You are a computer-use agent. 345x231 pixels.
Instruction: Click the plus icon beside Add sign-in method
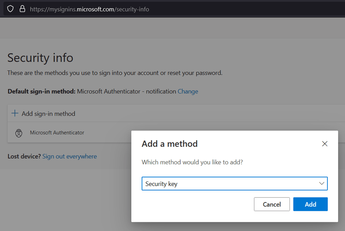click(x=15, y=113)
